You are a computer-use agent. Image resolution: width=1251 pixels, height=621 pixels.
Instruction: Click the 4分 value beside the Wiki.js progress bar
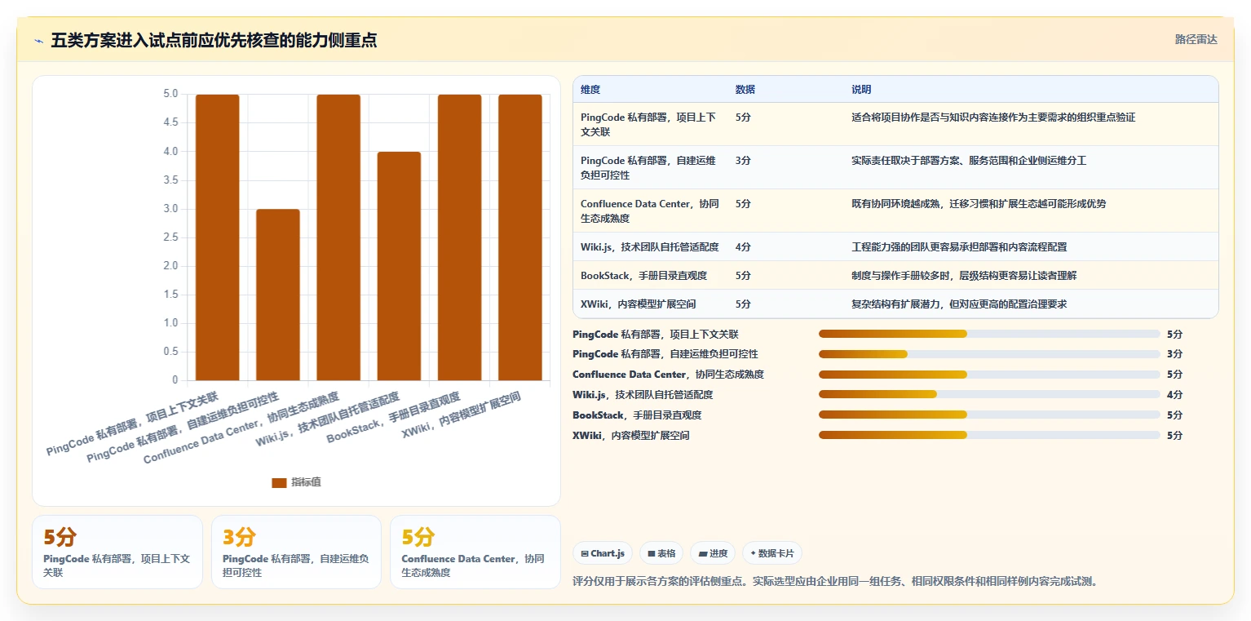(x=1174, y=394)
